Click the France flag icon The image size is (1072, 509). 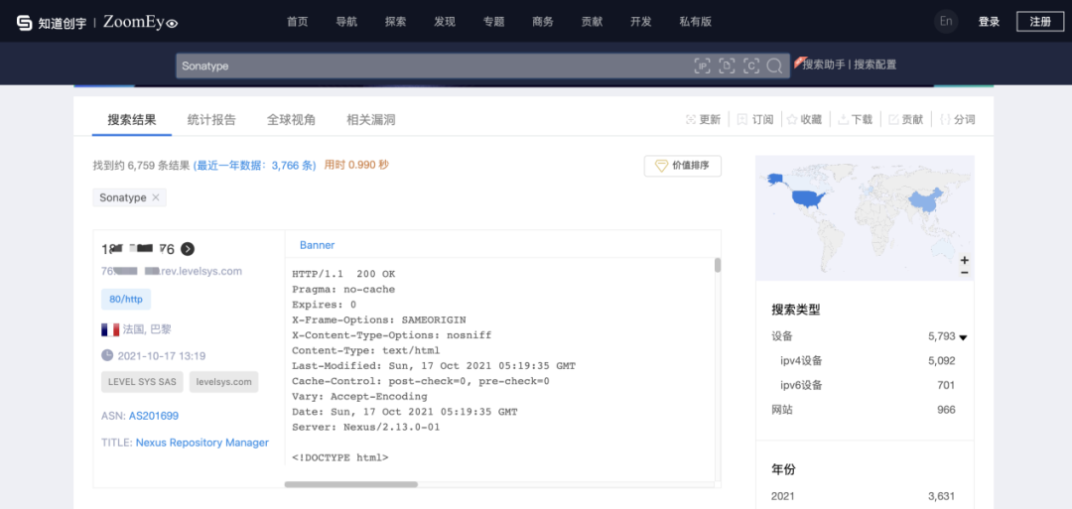[110, 329]
